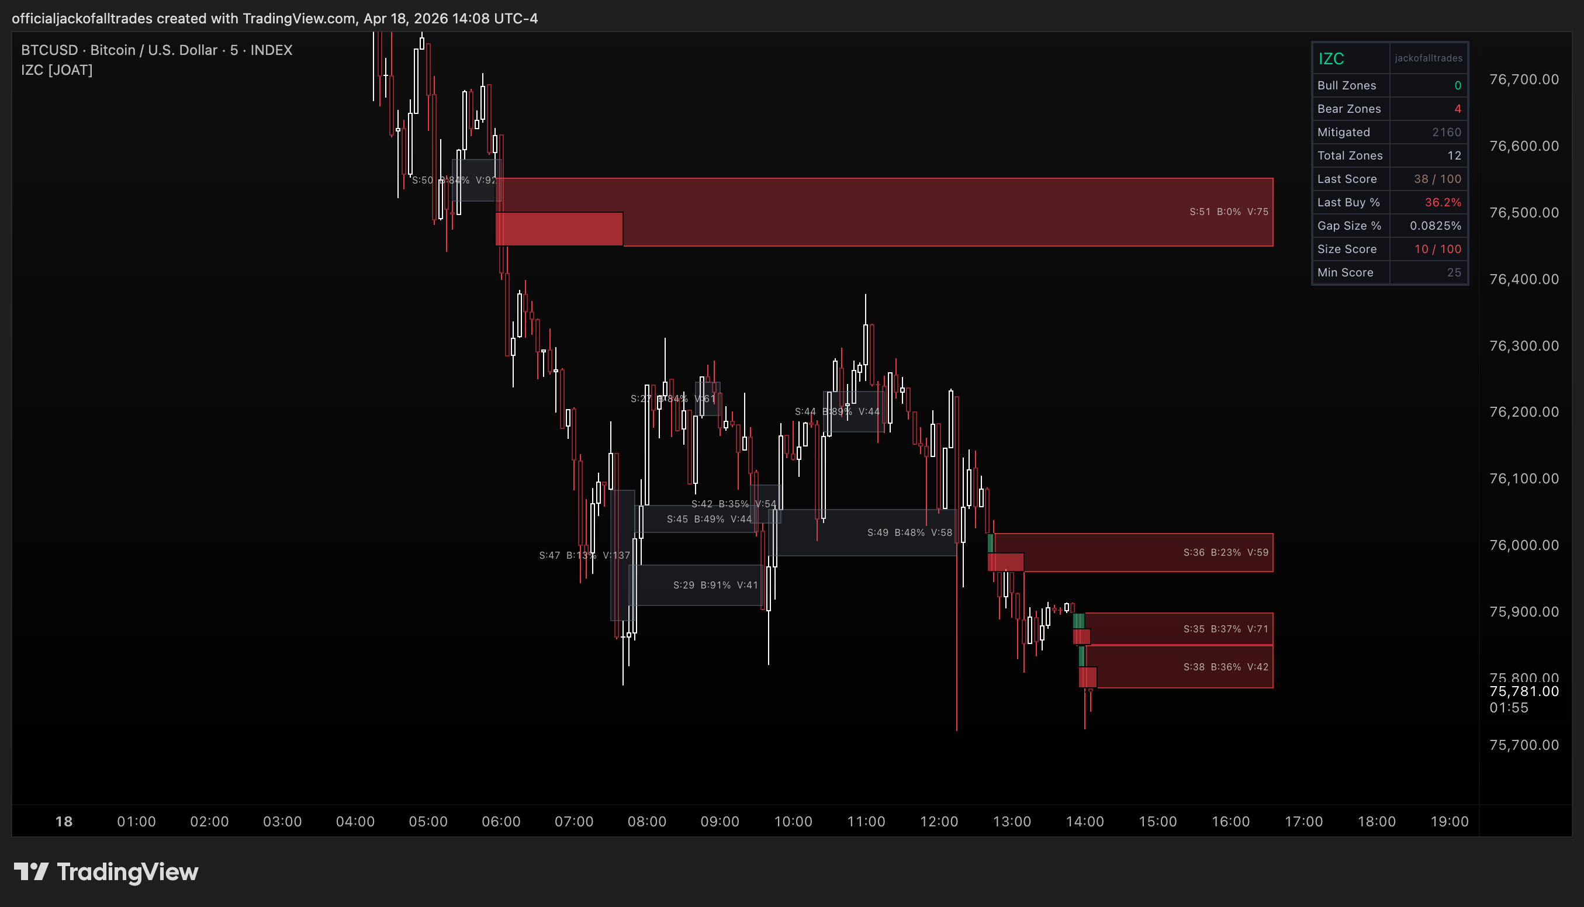This screenshot has width=1584, height=907.
Task: Click the 76,500.00 price axis label
Action: coord(1524,212)
